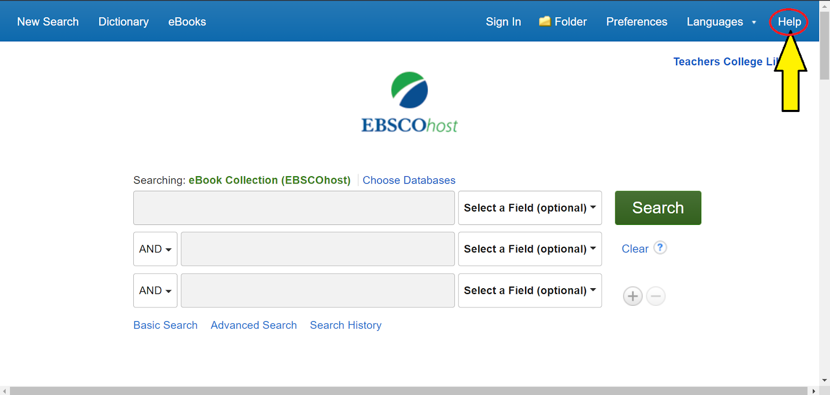
Task: Focus the second search term input field
Action: click(x=317, y=249)
